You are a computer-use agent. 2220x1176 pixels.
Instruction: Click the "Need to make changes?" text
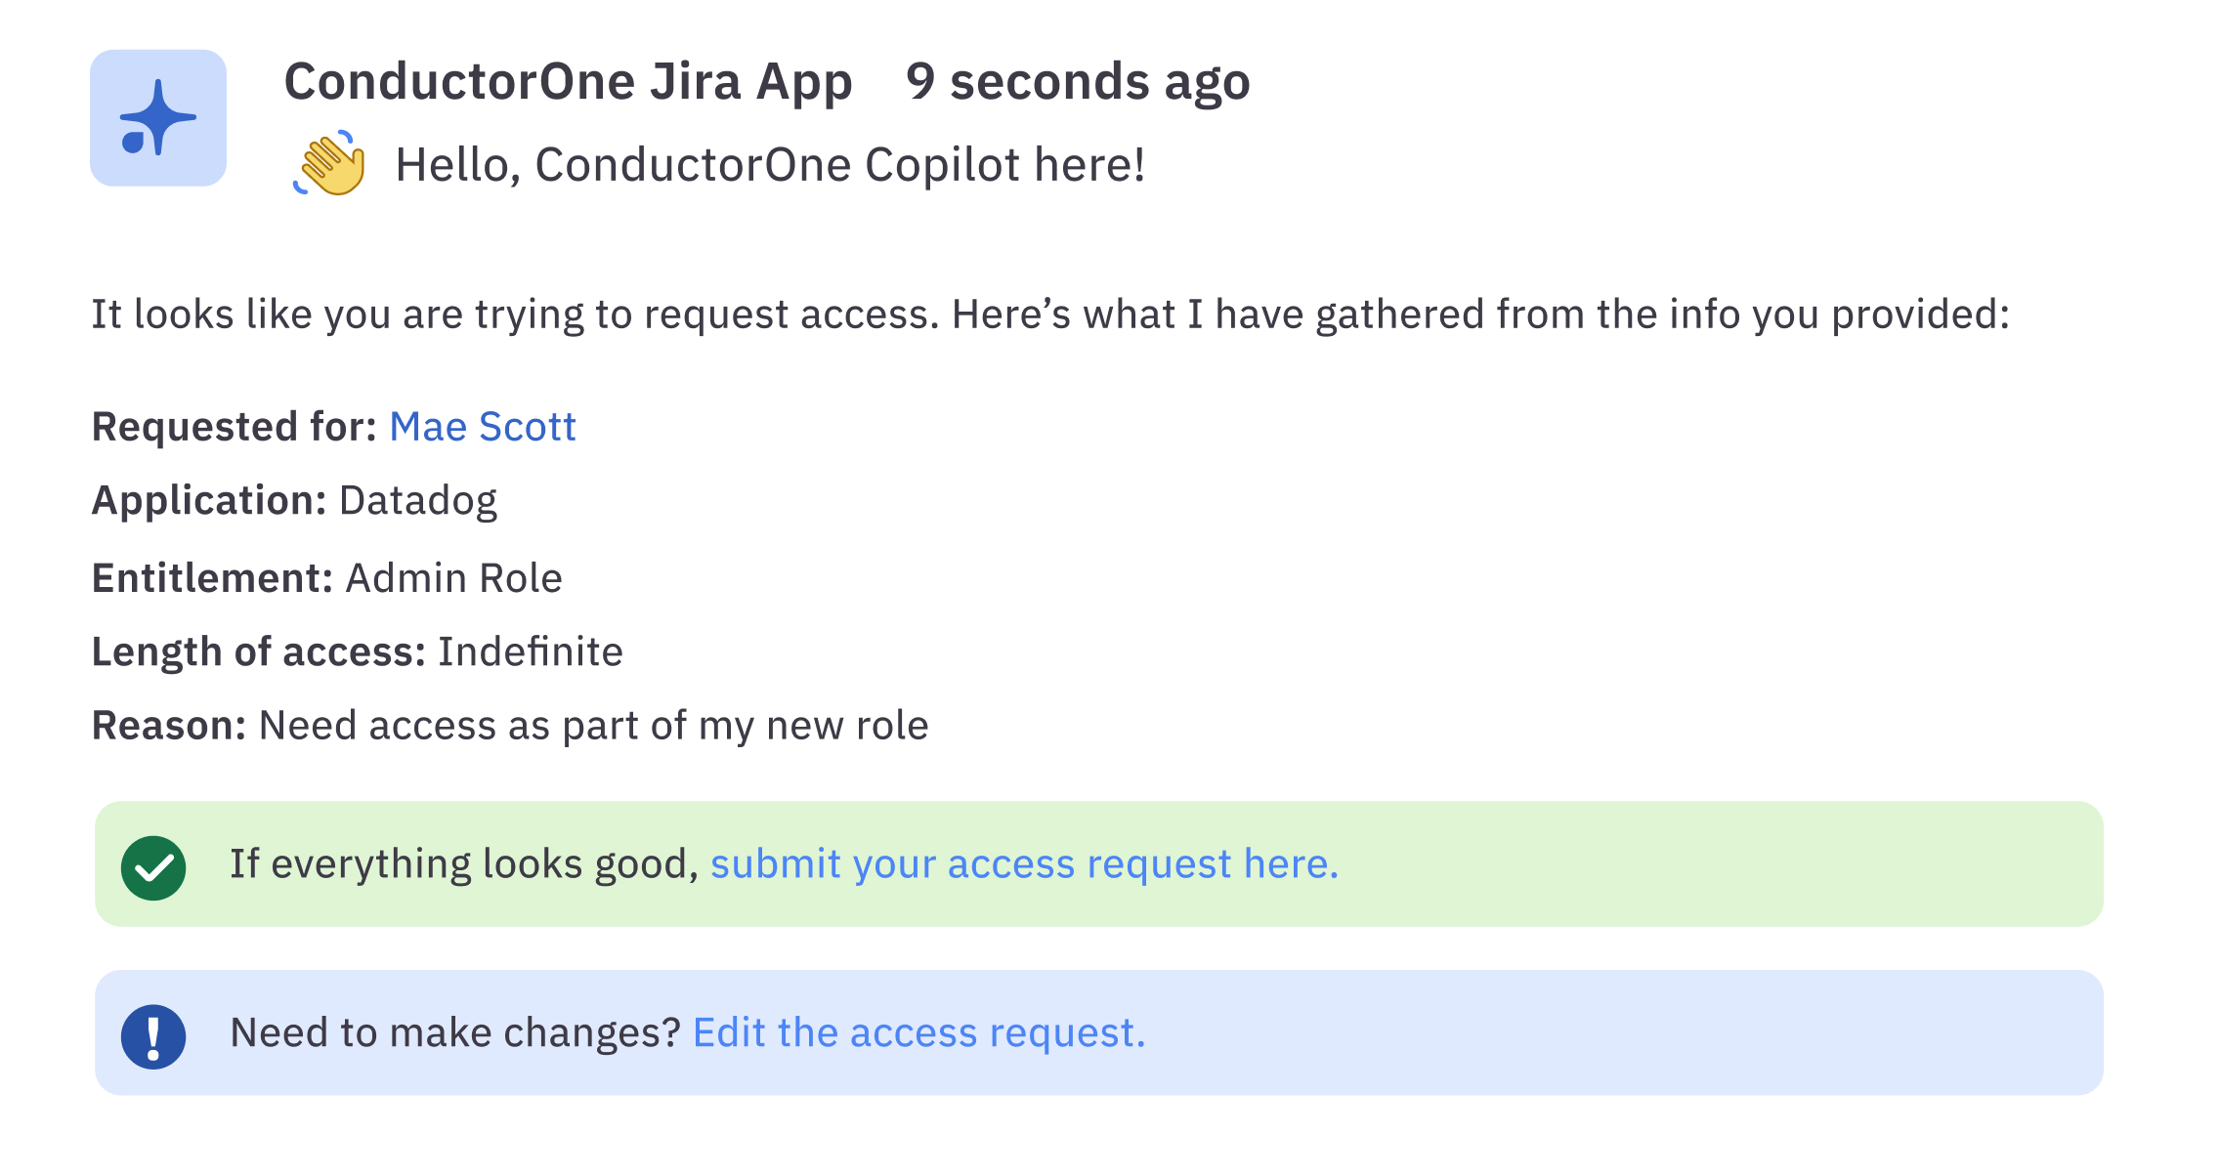click(x=455, y=1033)
